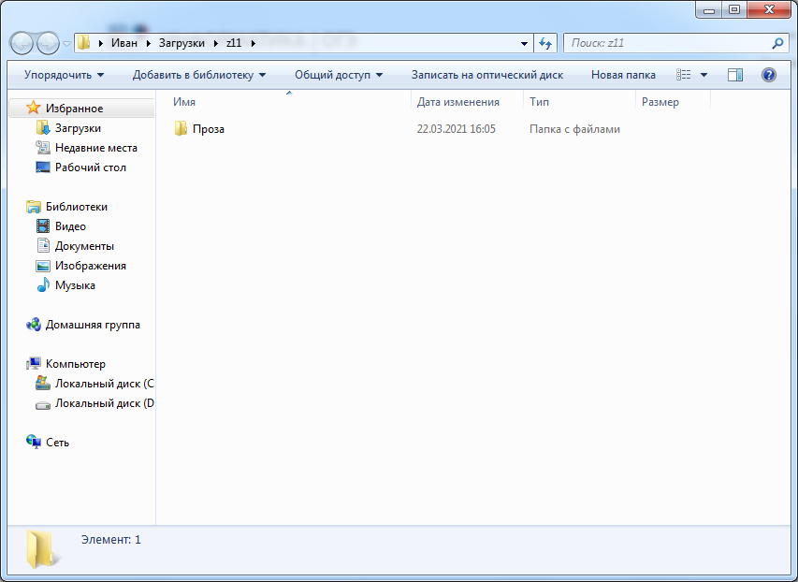Click the Загрузки folder icon in sidebar

pos(43,127)
